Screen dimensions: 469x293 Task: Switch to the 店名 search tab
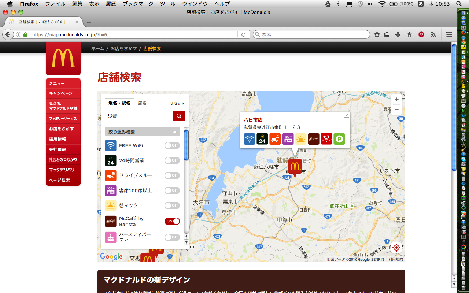tap(142, 103)
